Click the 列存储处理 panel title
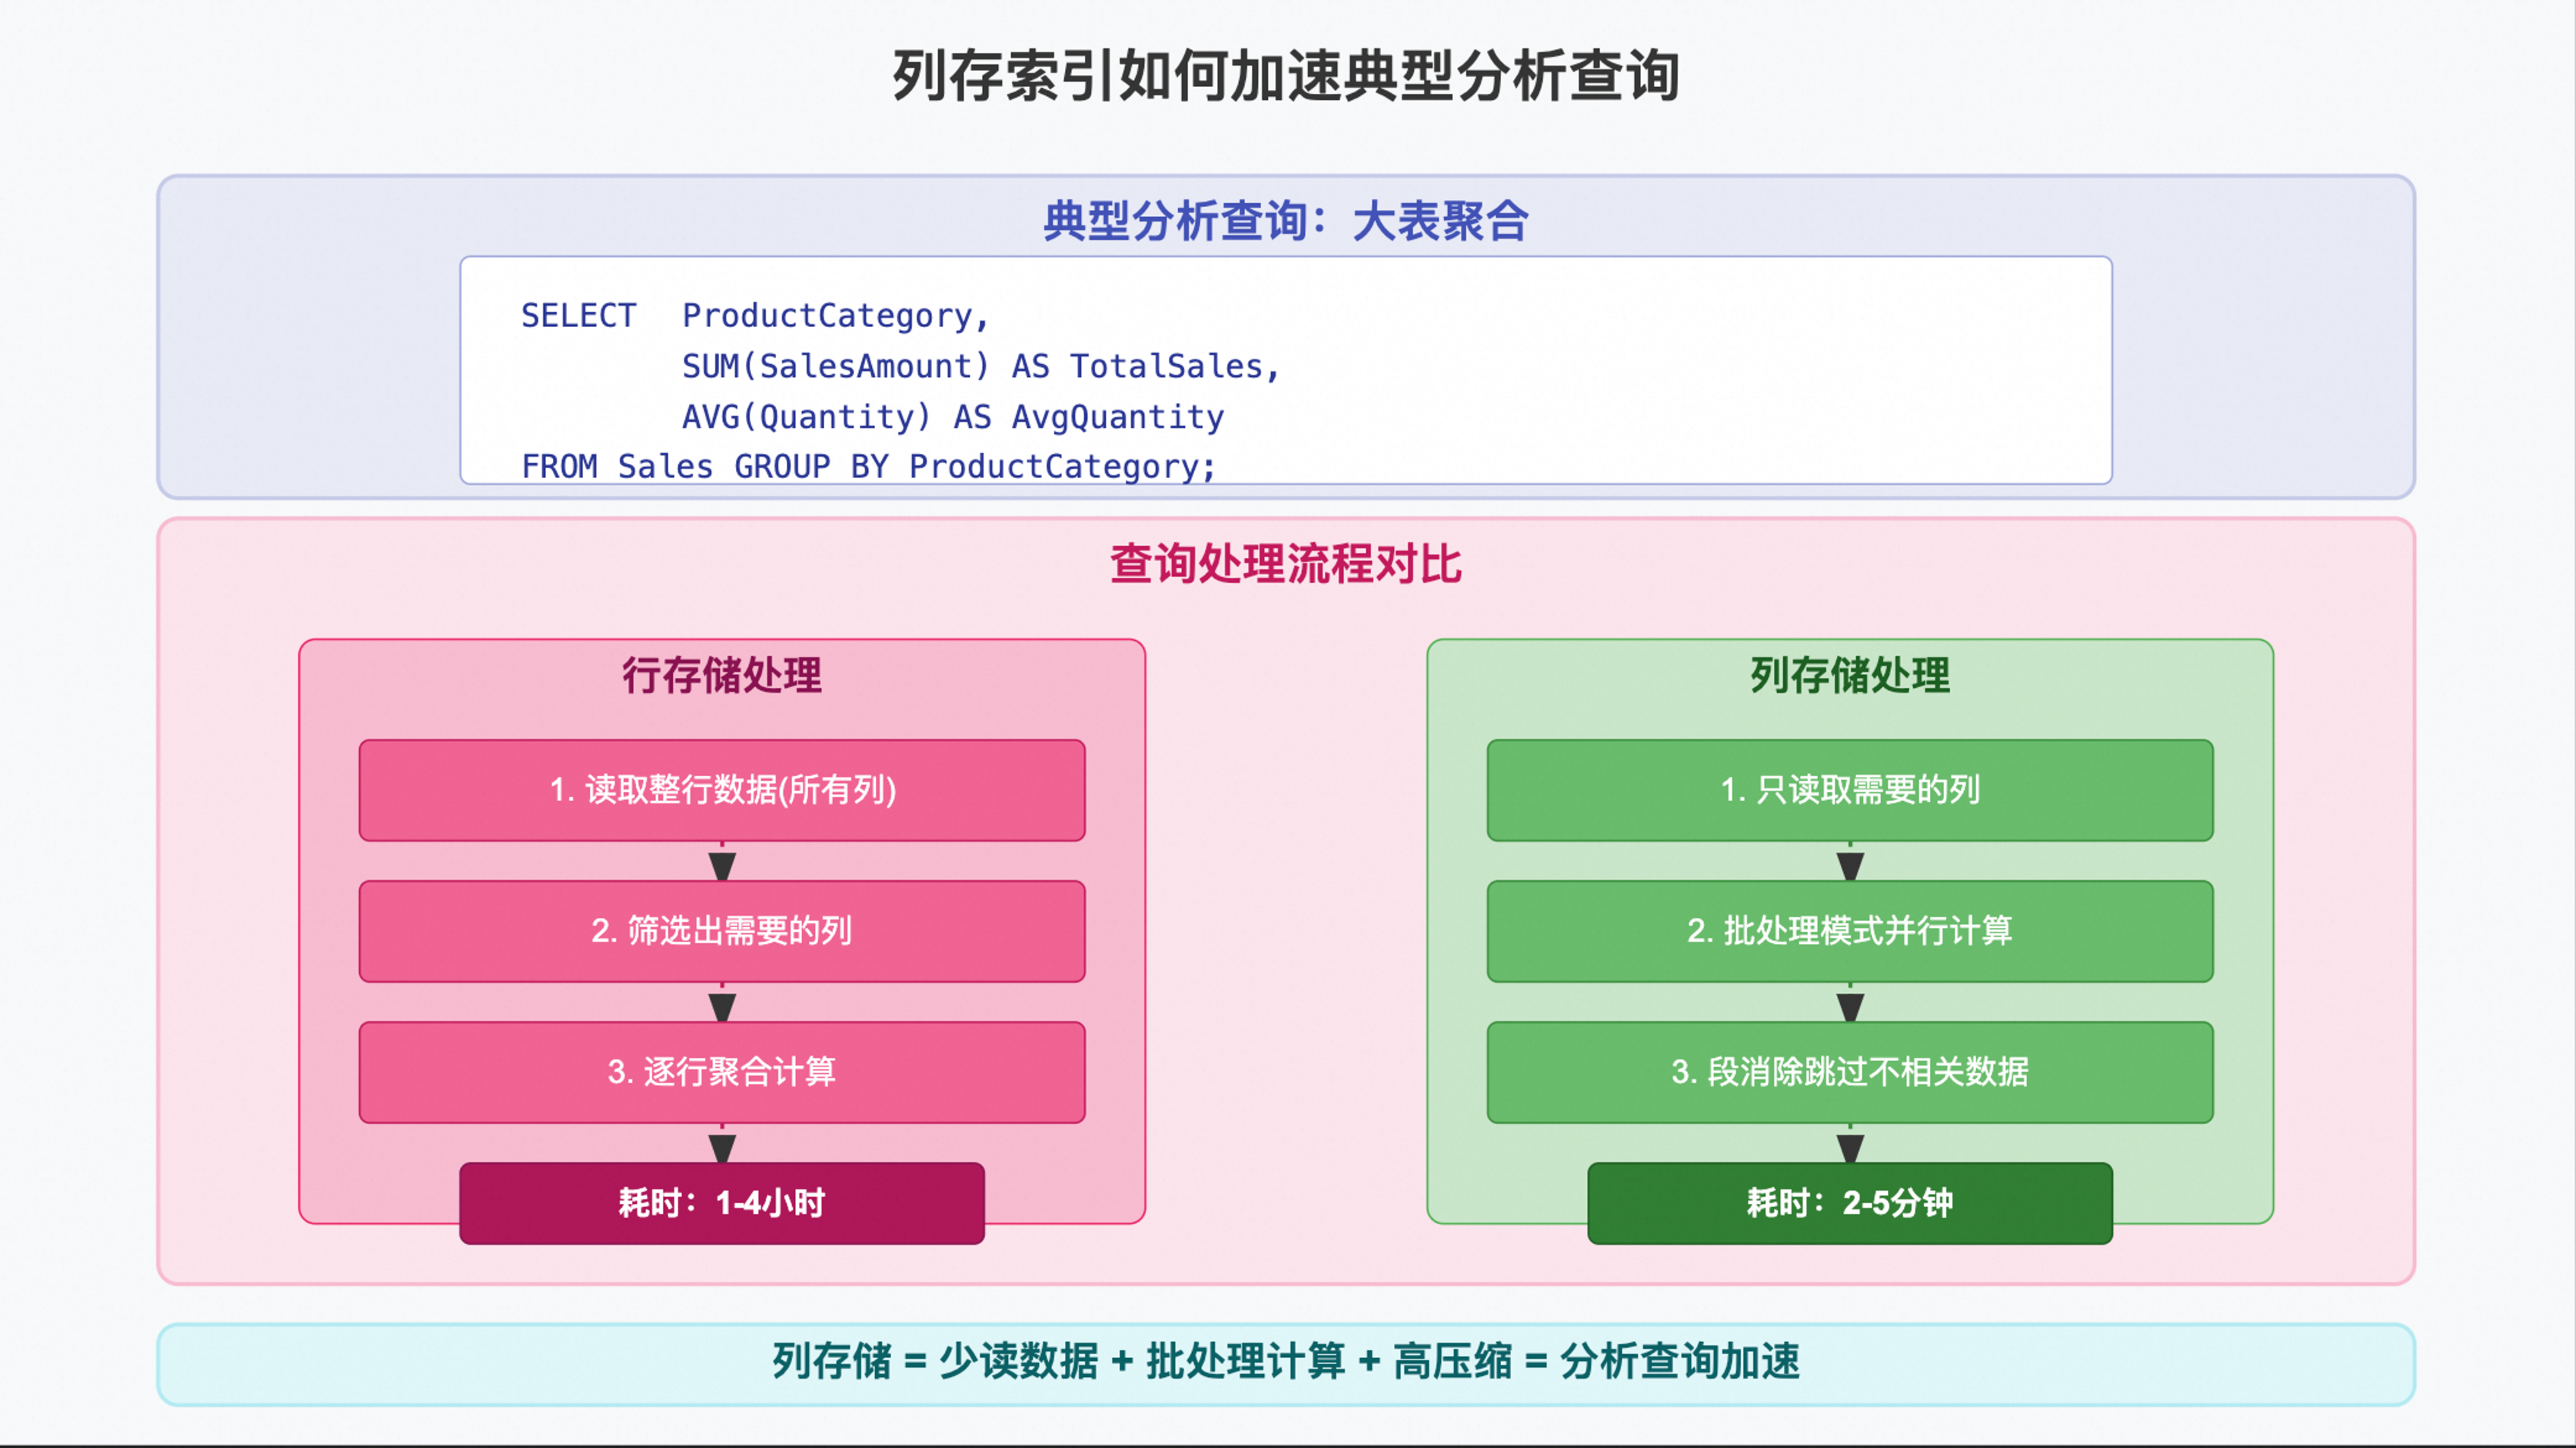The image size is (2576, 1448). (1850, 676)
